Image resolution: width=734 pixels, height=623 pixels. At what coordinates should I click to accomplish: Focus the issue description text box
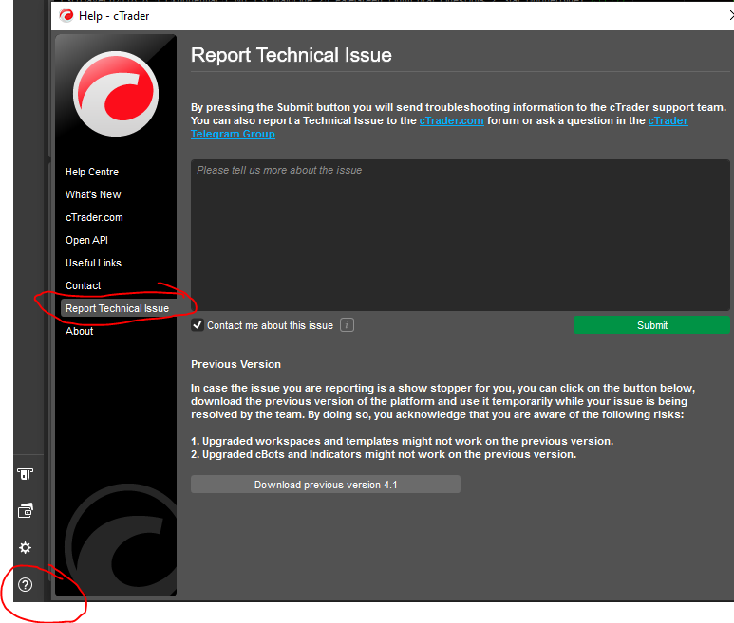point(461,235)
